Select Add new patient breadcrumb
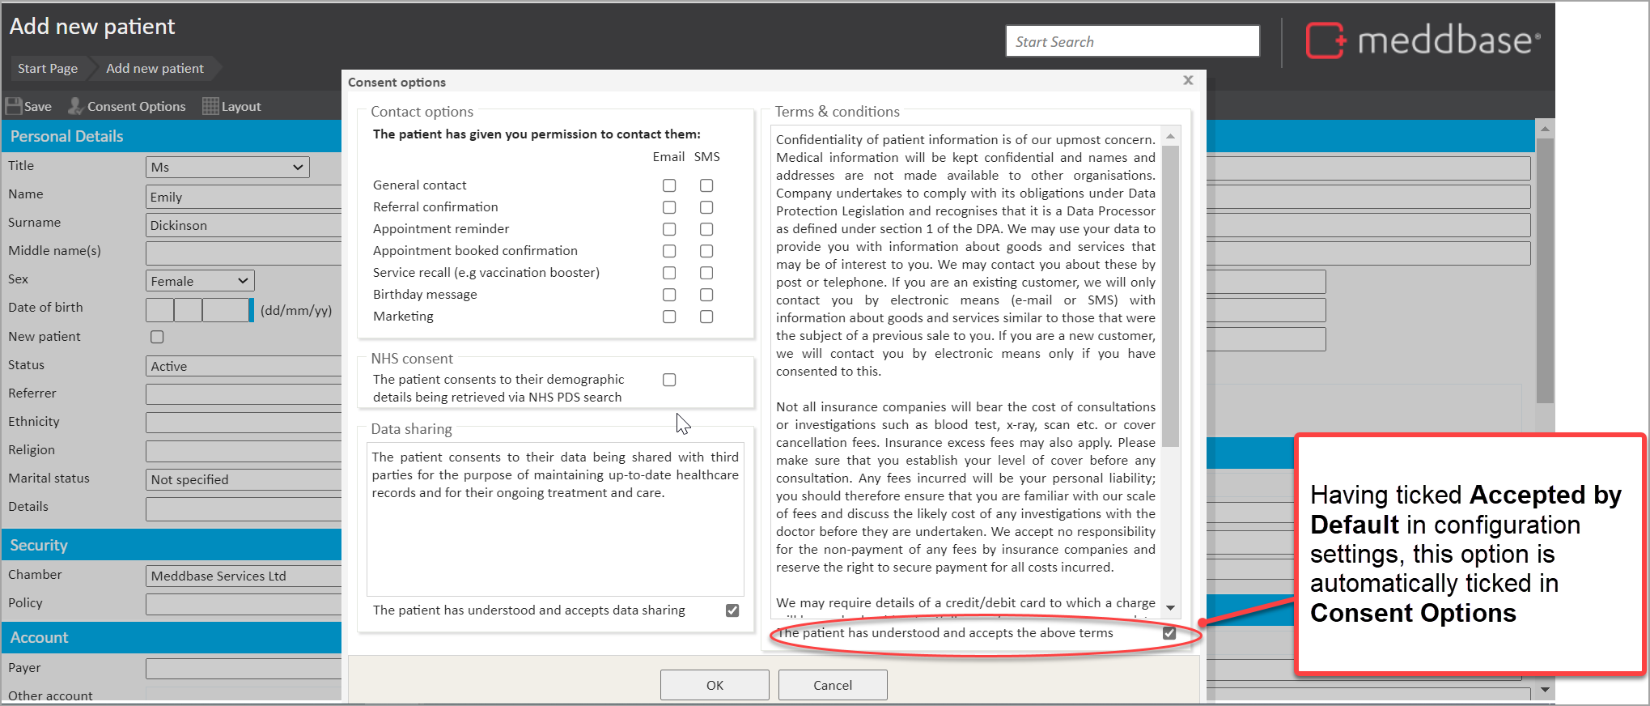This screenshot has height=706, width=1650. (155, 69)
